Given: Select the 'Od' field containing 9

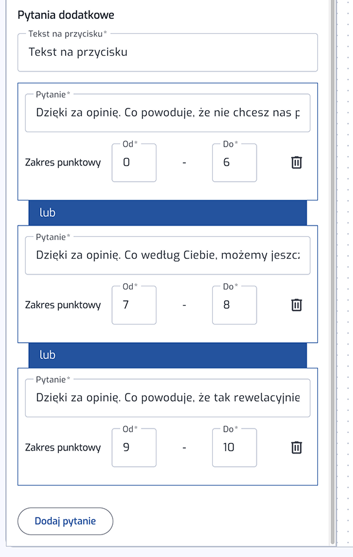Looking at the screenshot, I should pyautogui.click(x=134, y=447).
